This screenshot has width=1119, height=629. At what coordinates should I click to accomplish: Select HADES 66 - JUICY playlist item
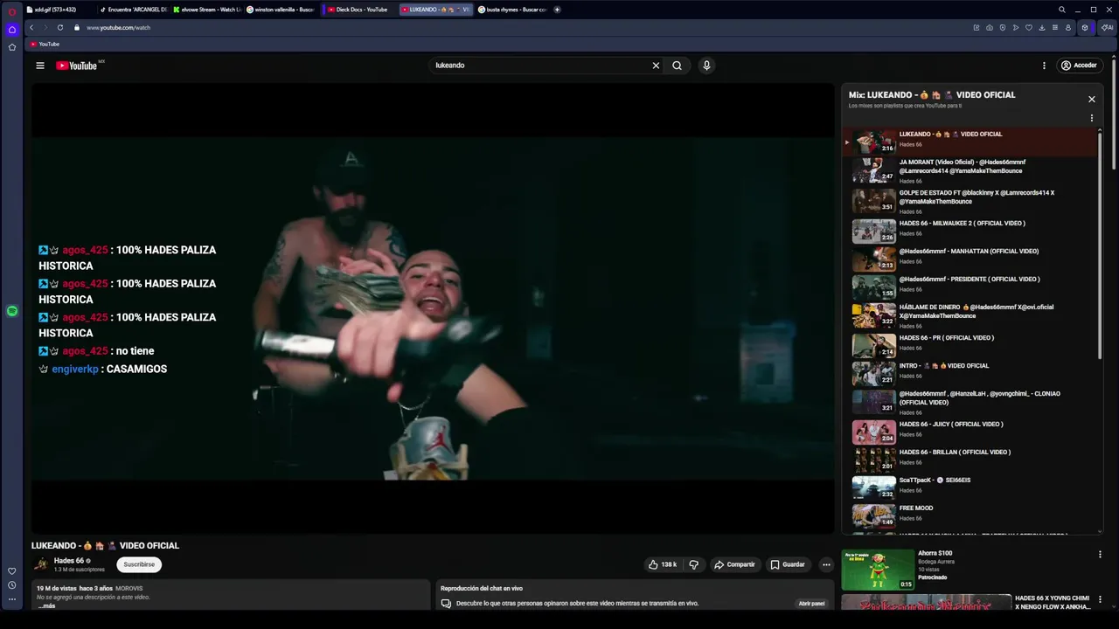point(969,432)
